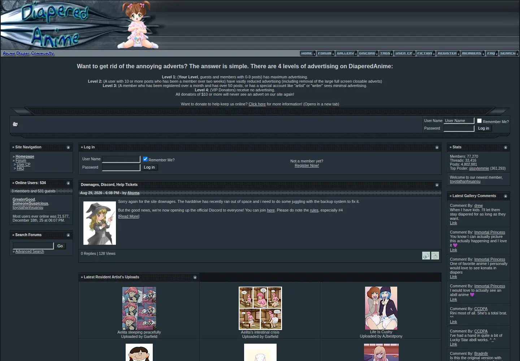Click the right icon below the news post
This screenshot has height=361, width=520.
[x=435, y=256]
